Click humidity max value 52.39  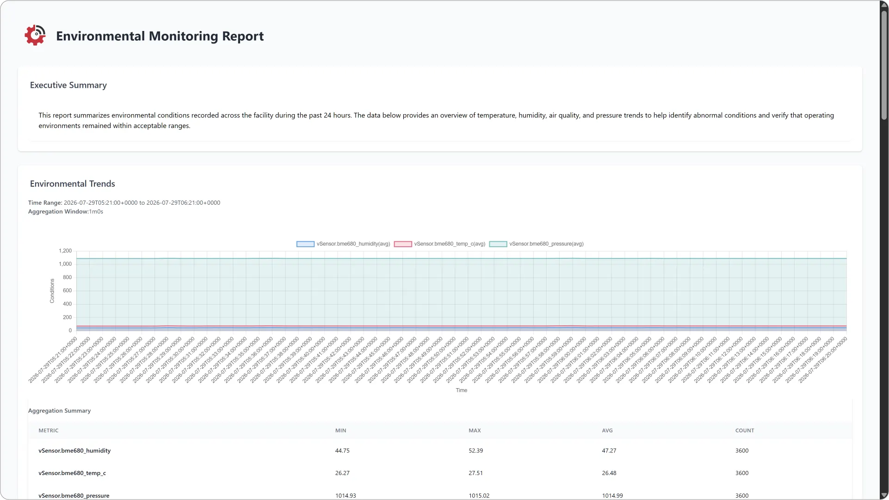[475, 451]
